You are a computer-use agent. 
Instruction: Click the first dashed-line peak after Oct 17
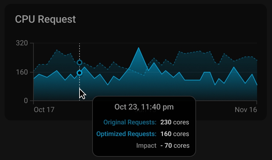(57, 50)
